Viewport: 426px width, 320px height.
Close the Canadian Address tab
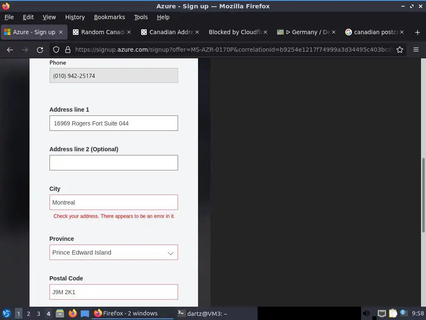tap(197, 32)
